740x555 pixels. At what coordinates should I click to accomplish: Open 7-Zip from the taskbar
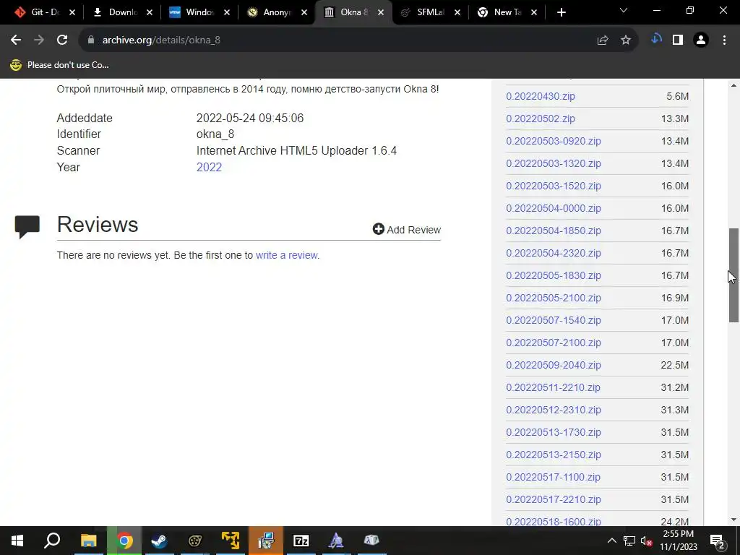click(x=301, y=541)
